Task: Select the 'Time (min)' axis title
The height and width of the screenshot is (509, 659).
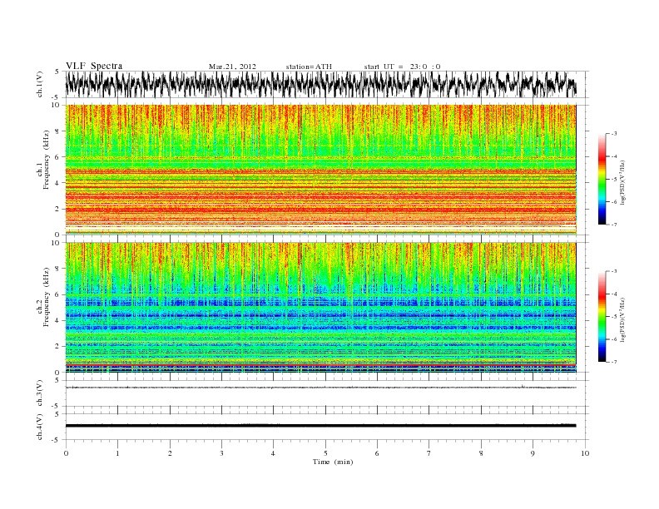Action: (x=333, y=462)
